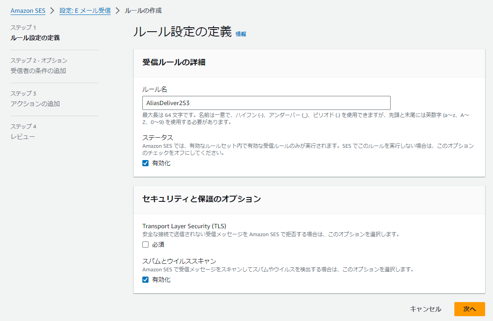Click ルールの作成 breadcrumb text

coord(143,11)
